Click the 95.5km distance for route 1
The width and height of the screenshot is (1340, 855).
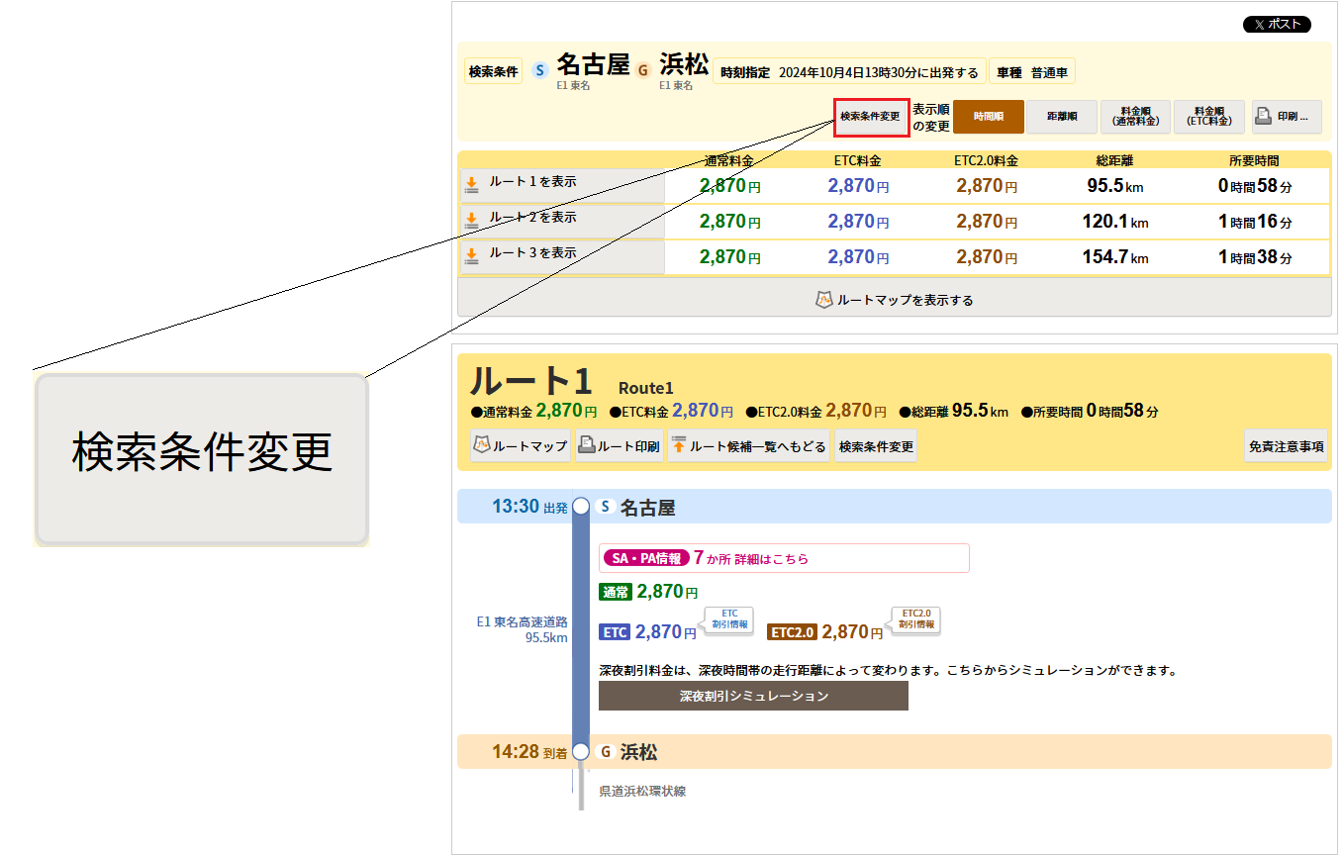pyautogui.click(x=1117, y=185)
